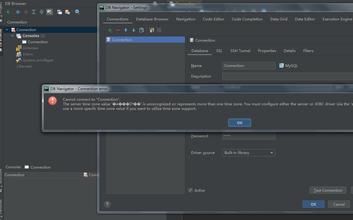Open the Data Editor settings tab
The image size is (353, 220).
pos(305,19)
